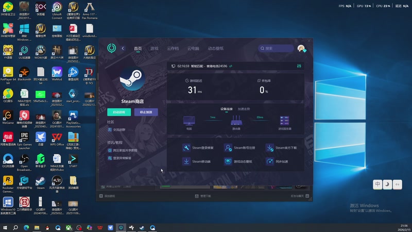Viewport: 412px width, 232px height.
Task: Select the 加速走势 sub-tab
Action: (244, 109)
